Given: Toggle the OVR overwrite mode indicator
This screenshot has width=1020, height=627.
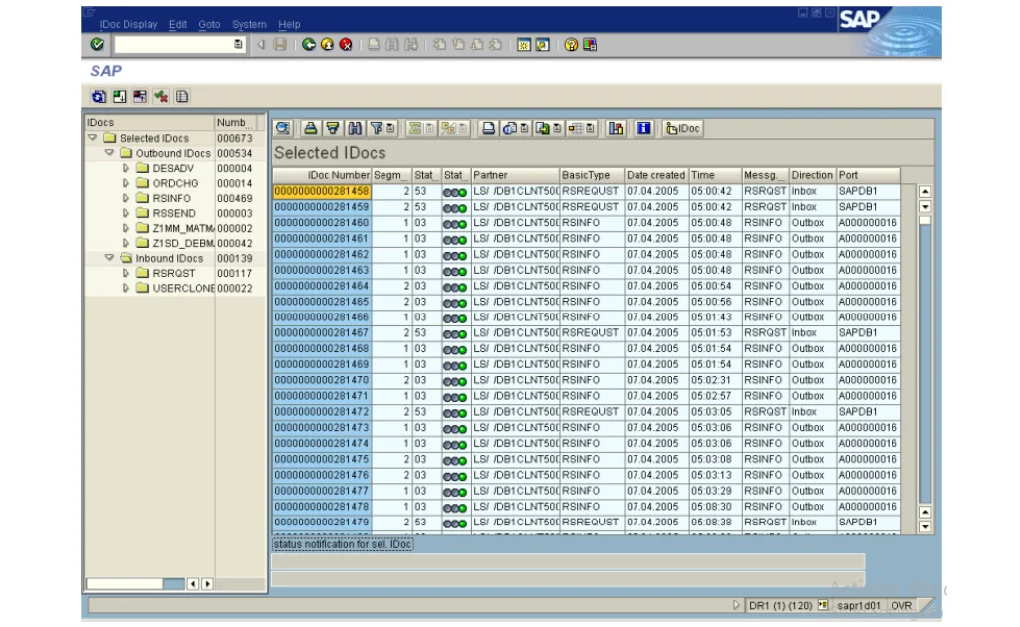Looking at the screenshot, I should [901, 605].
